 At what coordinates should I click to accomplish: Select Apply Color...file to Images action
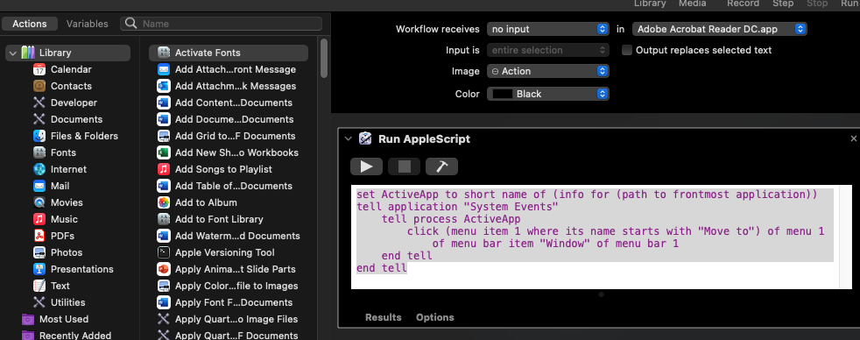[x=229, y=286]
